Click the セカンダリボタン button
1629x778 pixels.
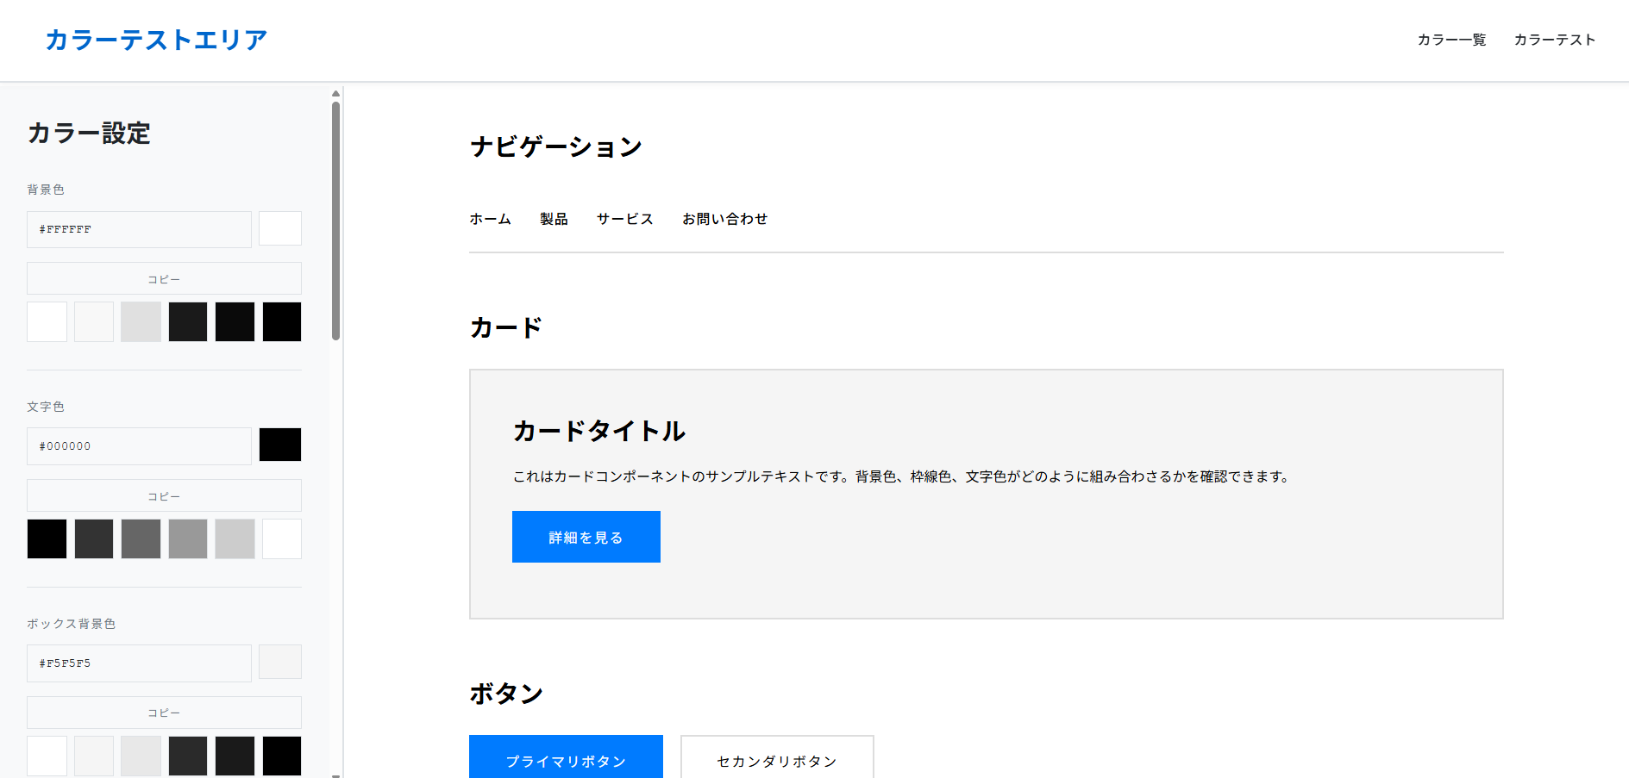775,760
